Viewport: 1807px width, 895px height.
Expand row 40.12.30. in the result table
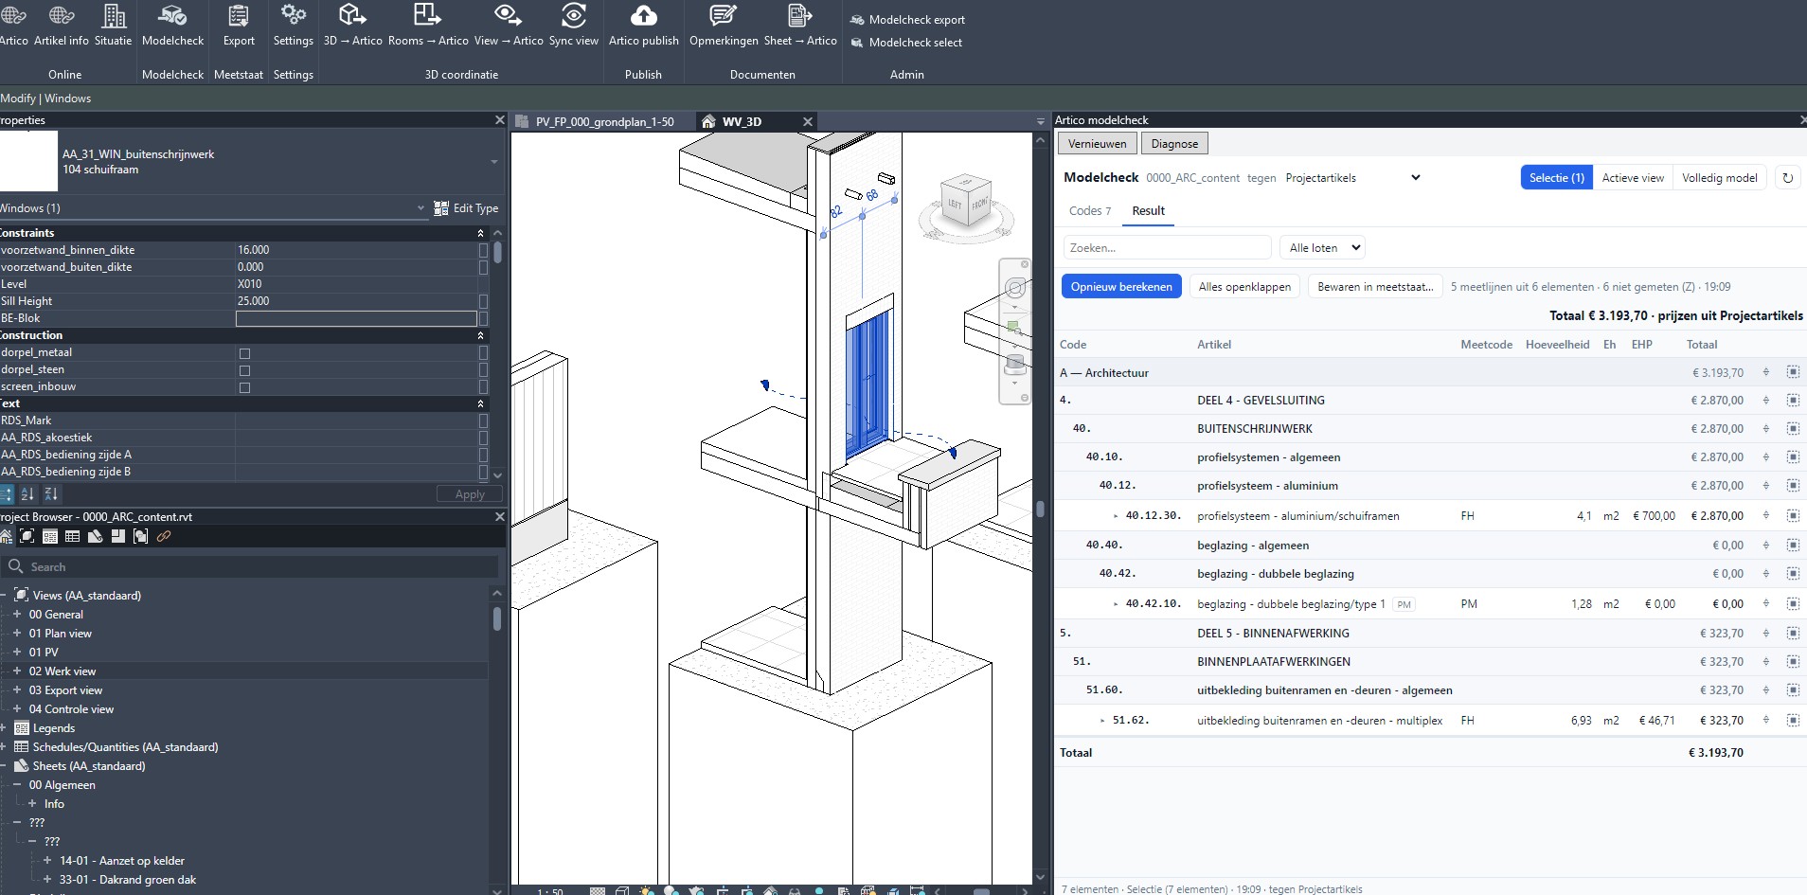(x=1116, y=516)
